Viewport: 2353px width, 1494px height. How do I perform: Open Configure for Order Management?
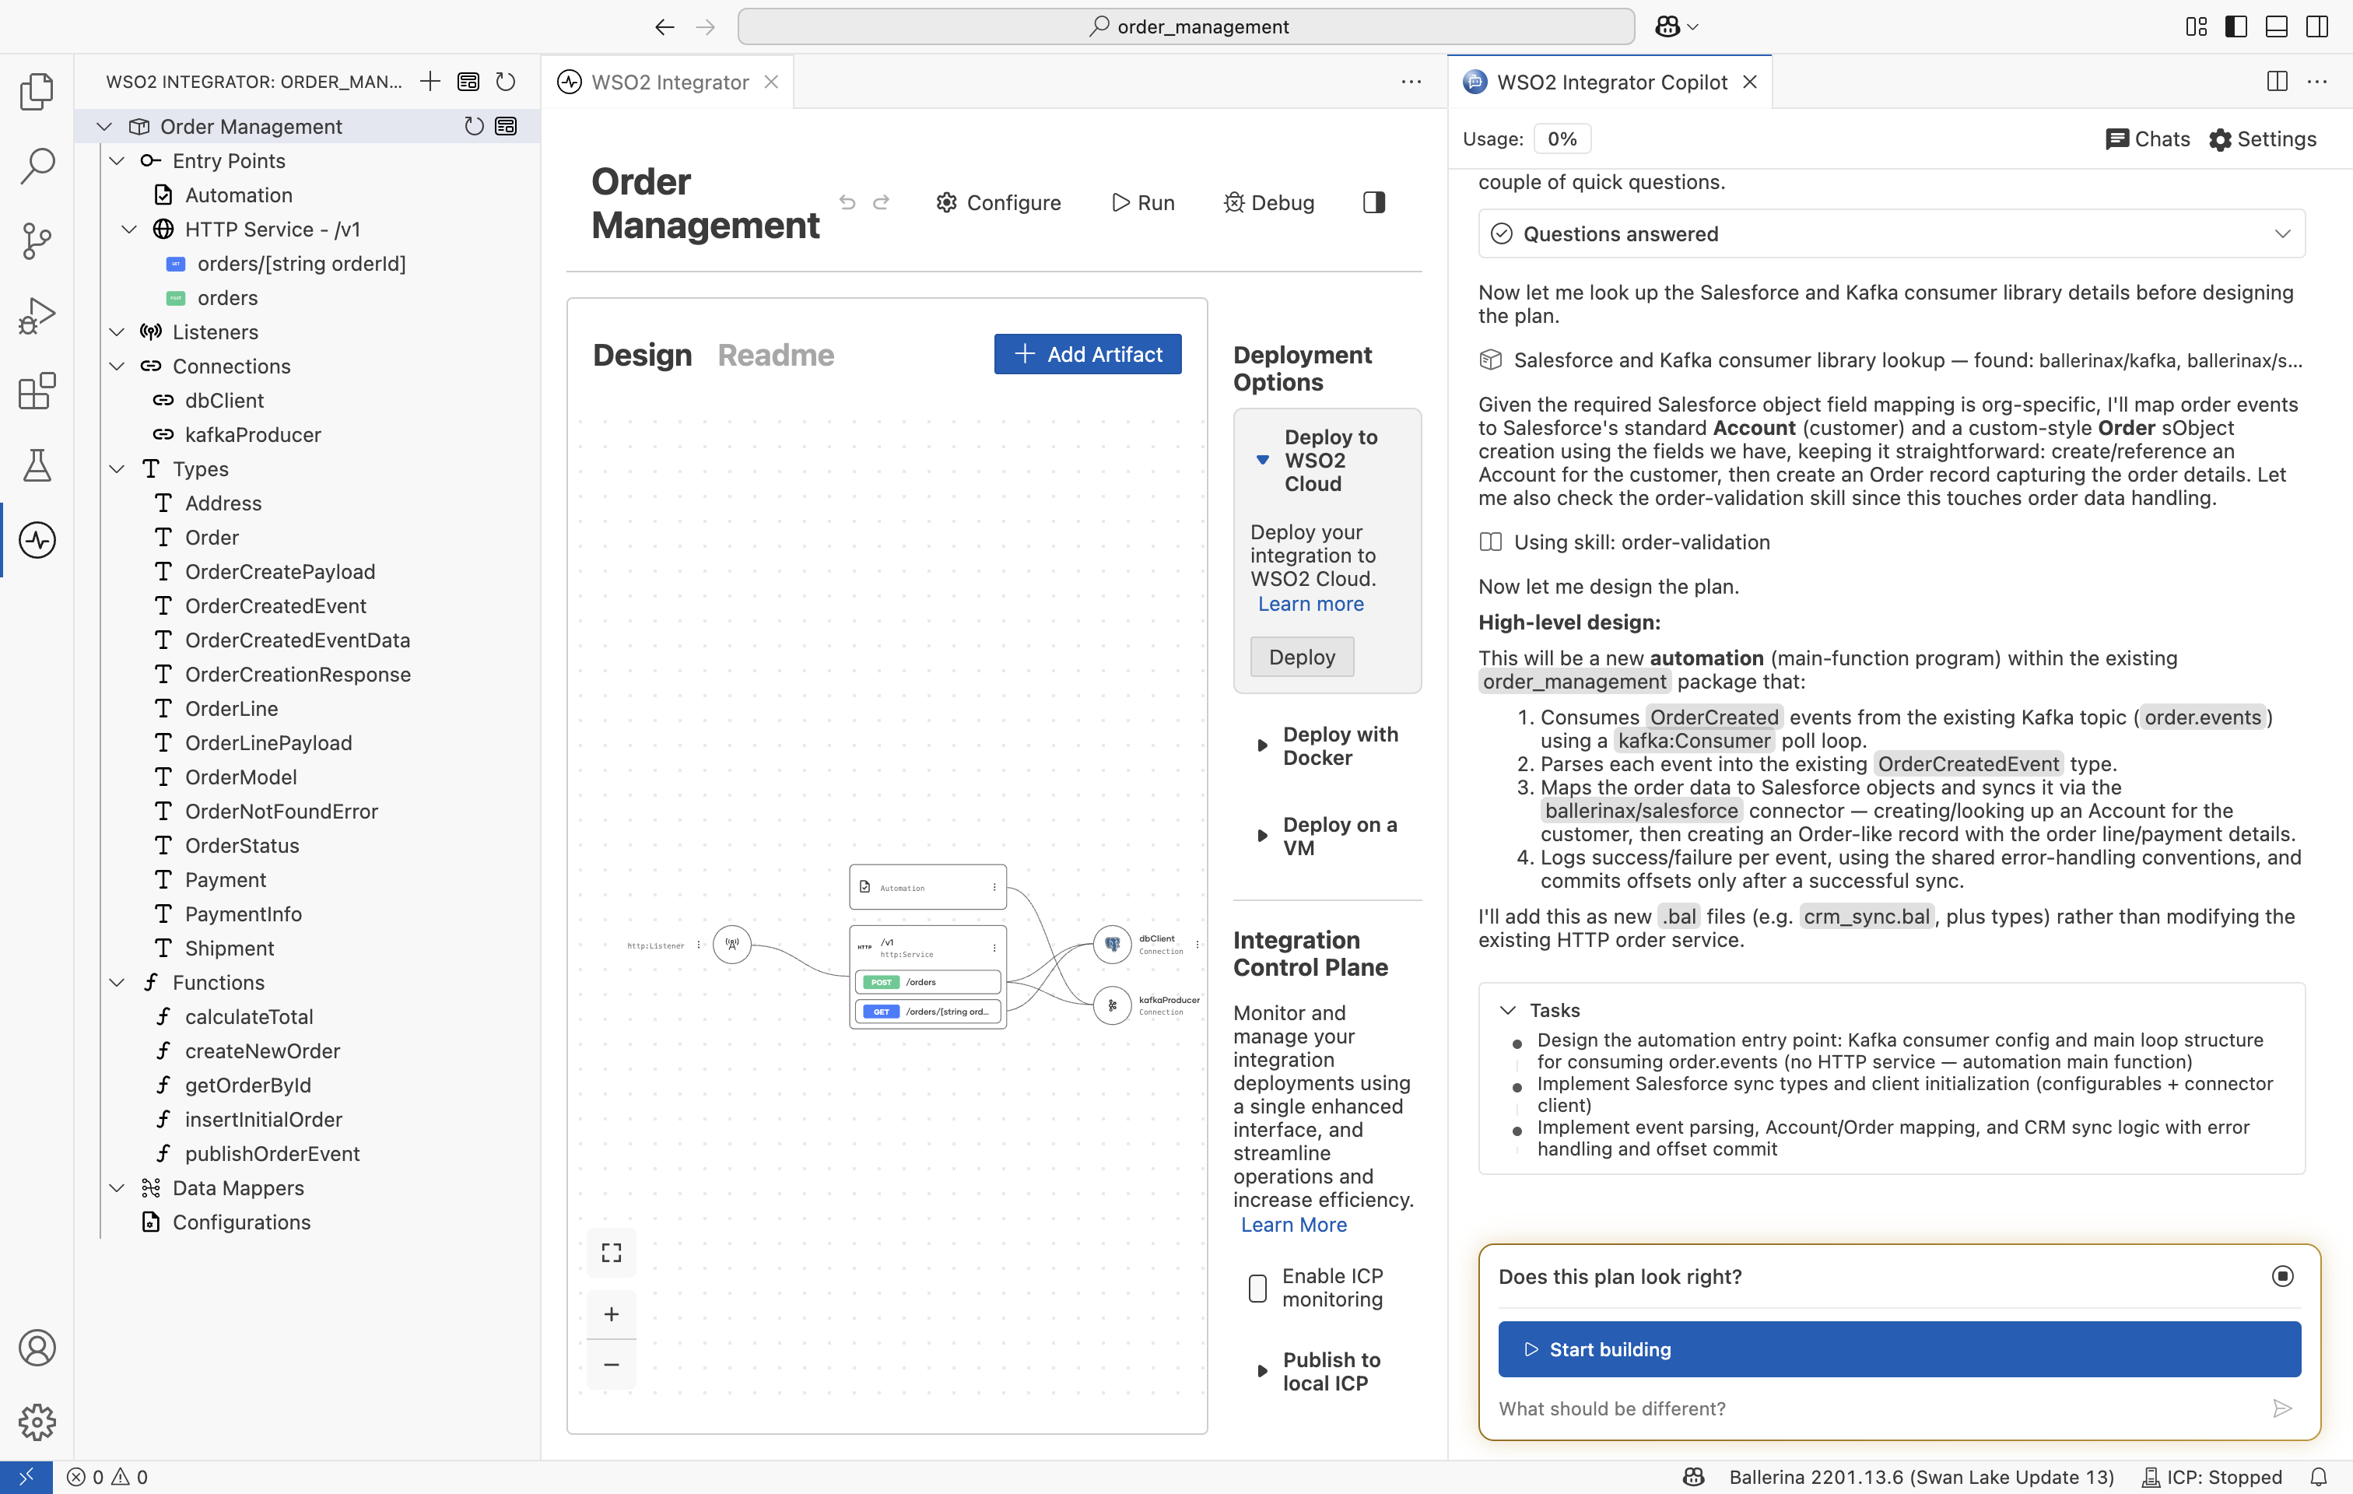point(998,202)
